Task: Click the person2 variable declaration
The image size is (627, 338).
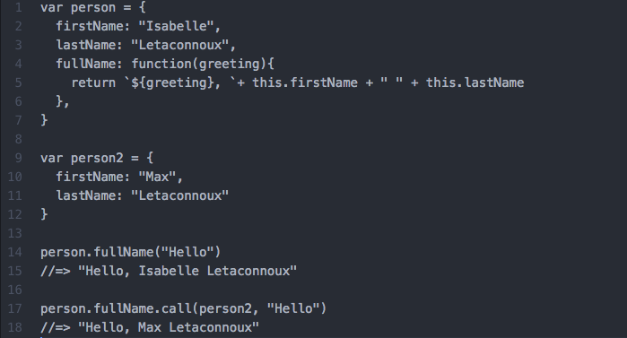Action: (97, 158)
